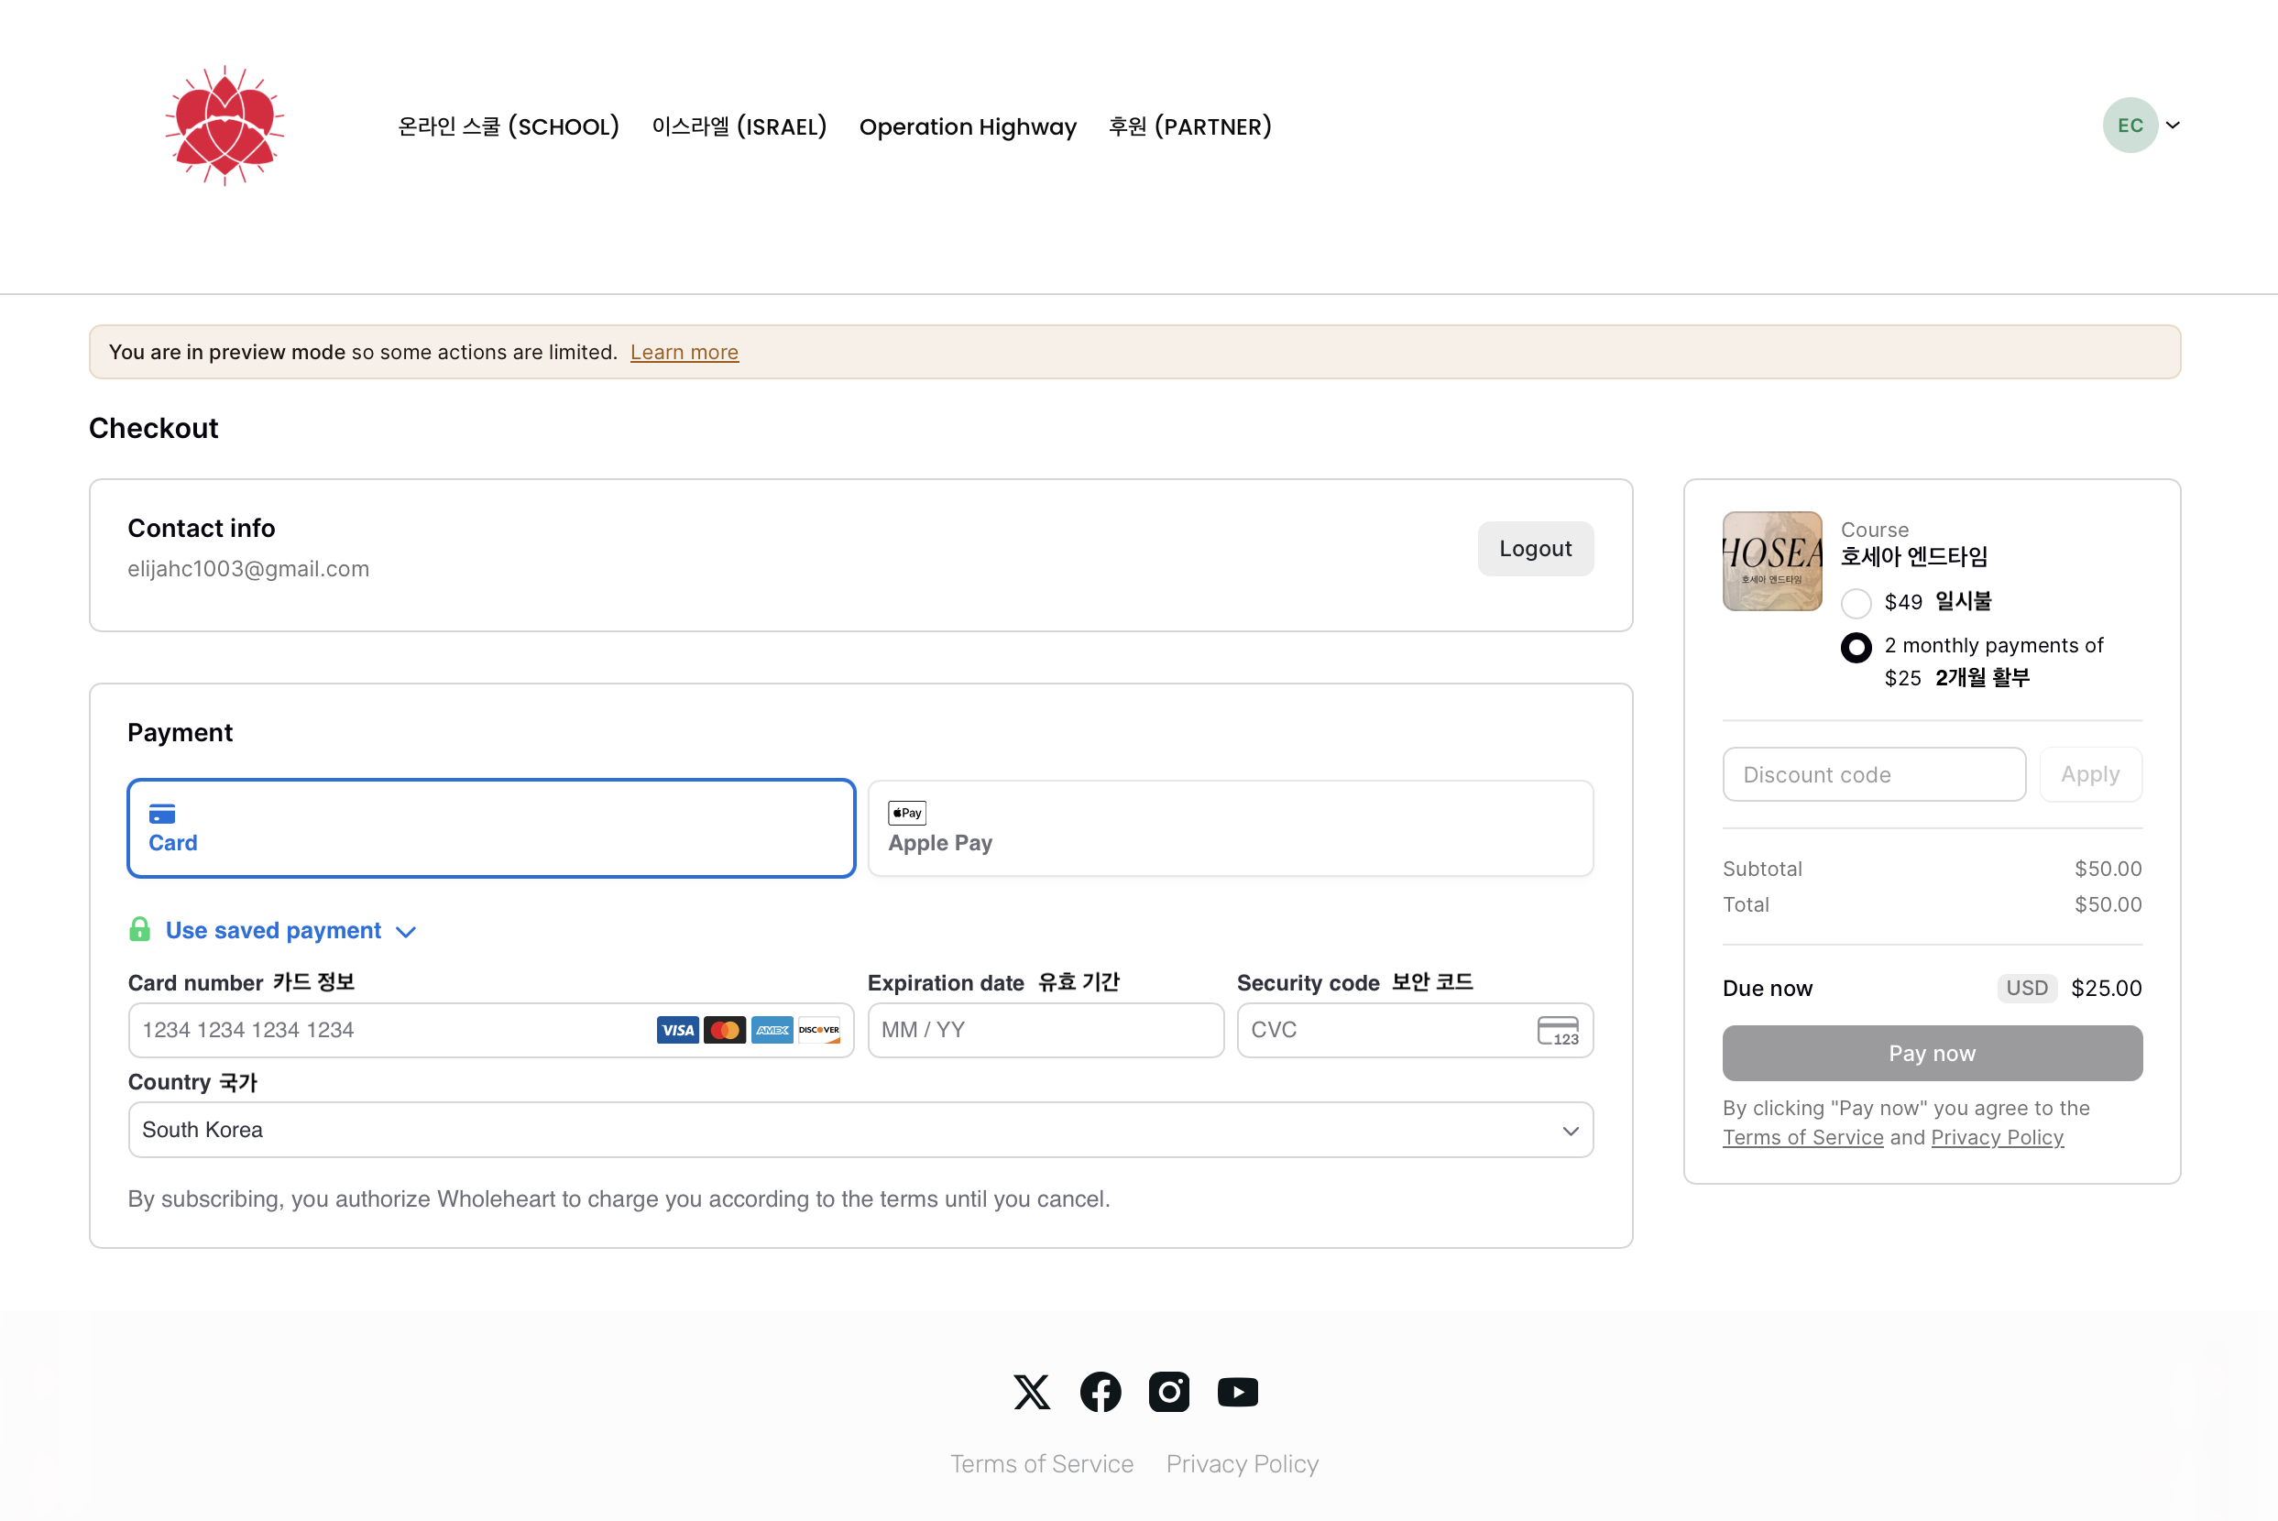The width and height of the screenshot is (2278, 1521).
Task: Open the Instagram social icon
Action: (1168, 1392)
